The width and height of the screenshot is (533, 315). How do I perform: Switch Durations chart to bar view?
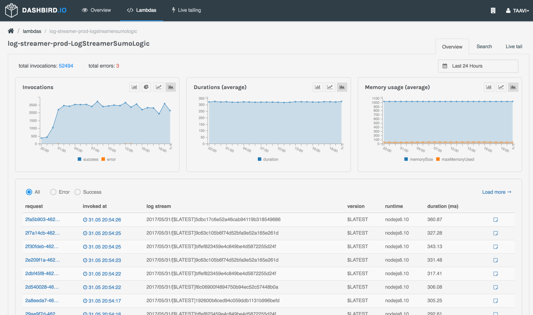point(318,87)
